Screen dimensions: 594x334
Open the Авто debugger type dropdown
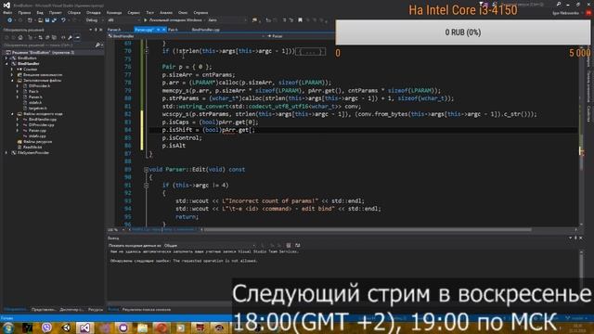(x=226, y=20)
